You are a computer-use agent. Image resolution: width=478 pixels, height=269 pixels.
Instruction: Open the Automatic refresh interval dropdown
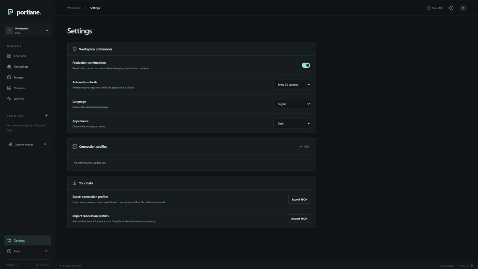click(x=292, y=84)
